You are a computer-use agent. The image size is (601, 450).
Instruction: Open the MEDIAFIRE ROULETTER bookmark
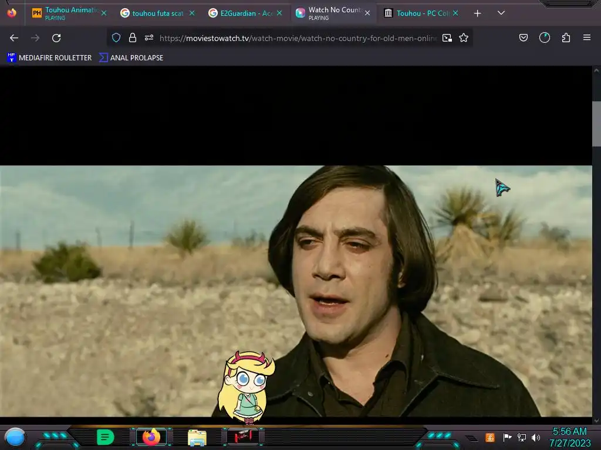tap(49, 58)
